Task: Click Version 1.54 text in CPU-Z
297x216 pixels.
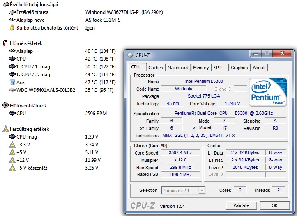Action: (172, 206)
